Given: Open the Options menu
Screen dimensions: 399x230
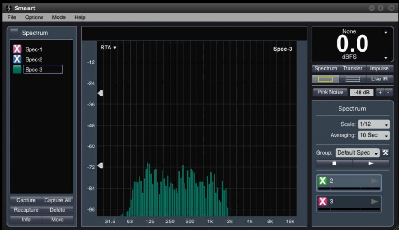Looking at the screenshot, I should (34, 17).
